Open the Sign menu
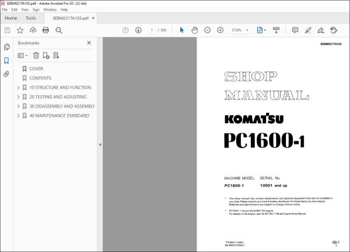The height and width of the screenshot is (252, 350). point(36,9)
